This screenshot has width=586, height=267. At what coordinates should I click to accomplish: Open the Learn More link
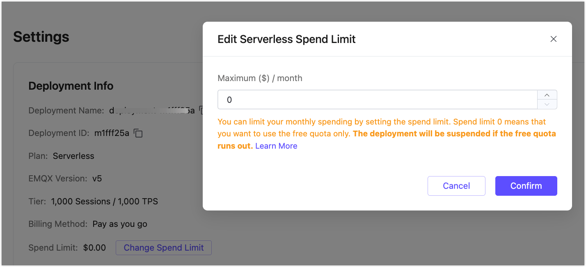276,146
